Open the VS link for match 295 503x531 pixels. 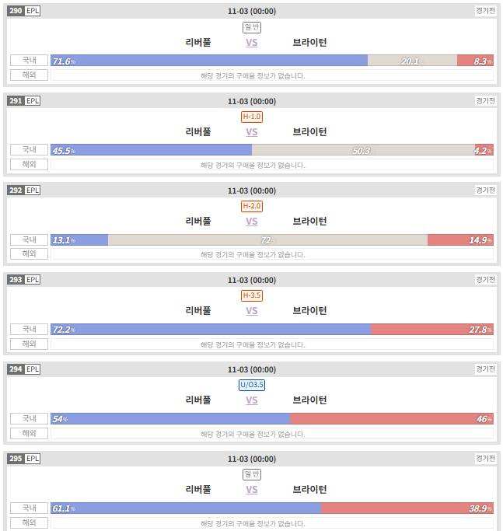(x=252, y=490)
